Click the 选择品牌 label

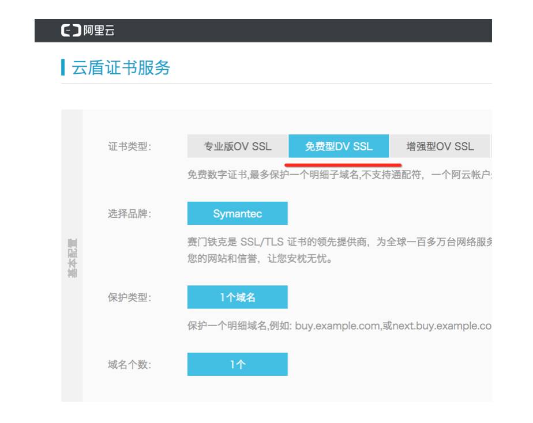130,214
